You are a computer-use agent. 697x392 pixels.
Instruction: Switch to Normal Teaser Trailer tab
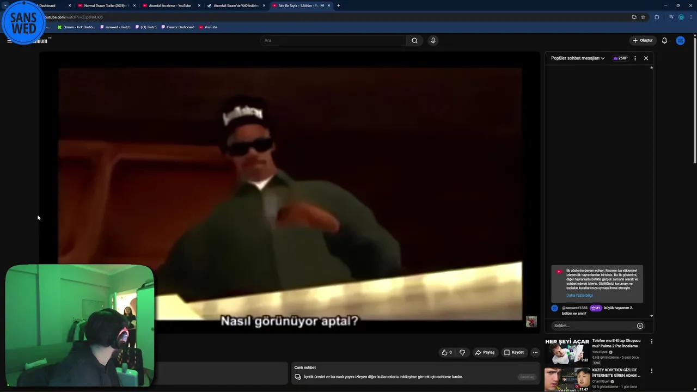click(x=106, y=5)
